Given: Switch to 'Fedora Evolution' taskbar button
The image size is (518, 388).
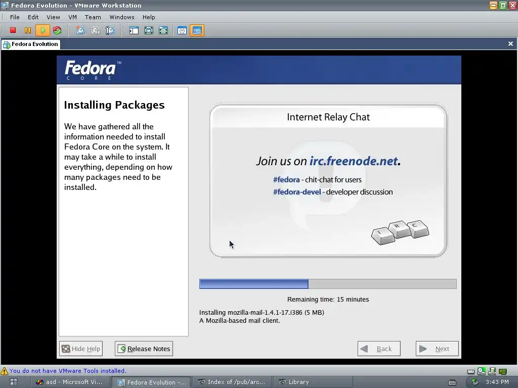Looking at the screenshot, I should point(151,382).
